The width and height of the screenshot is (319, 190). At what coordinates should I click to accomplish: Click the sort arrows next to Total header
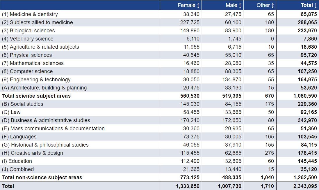point(316,5)
